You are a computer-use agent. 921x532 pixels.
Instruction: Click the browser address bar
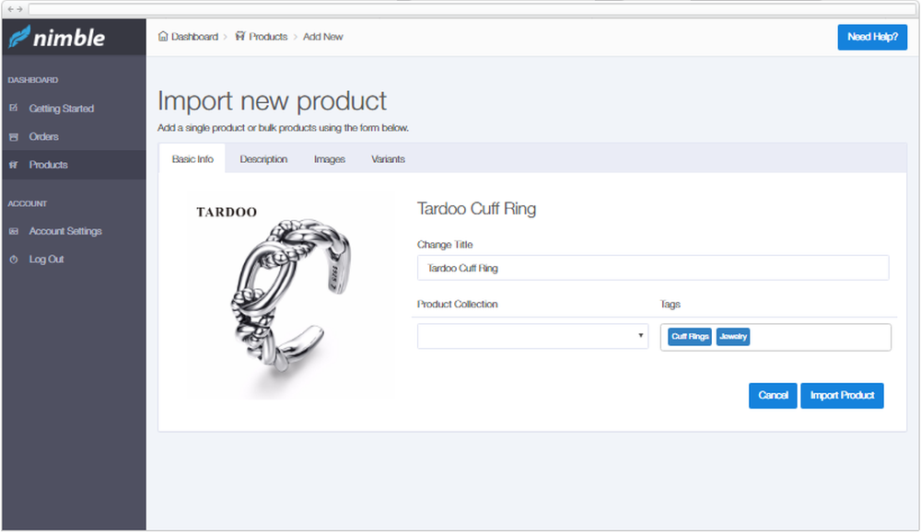(472, 9)
